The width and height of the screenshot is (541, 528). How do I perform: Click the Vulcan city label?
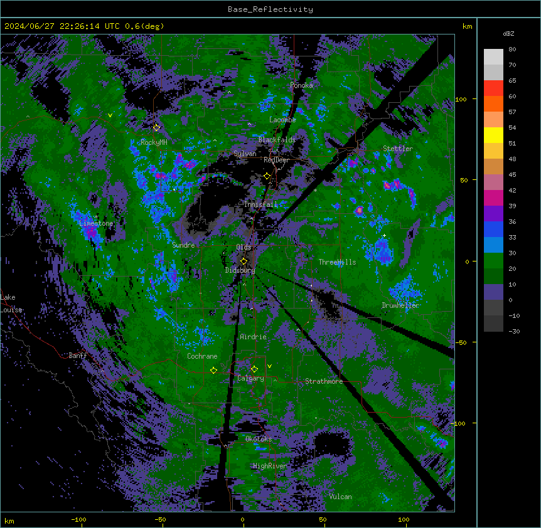click(x=341, y=497)
